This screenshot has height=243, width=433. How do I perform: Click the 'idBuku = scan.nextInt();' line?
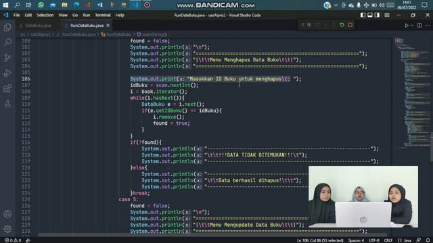point(164,85)
